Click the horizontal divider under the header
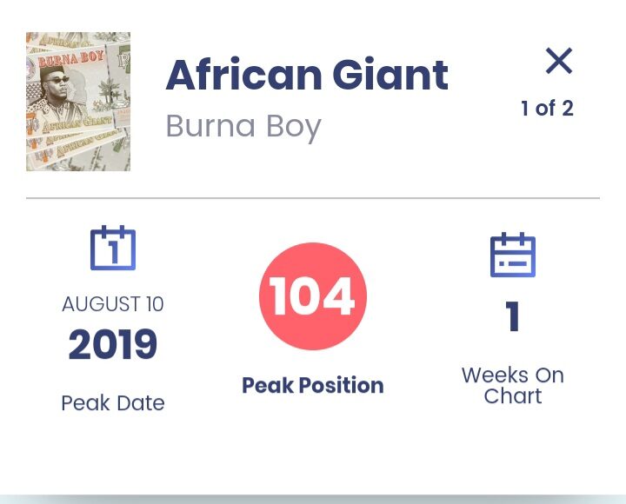 (313, 199)
